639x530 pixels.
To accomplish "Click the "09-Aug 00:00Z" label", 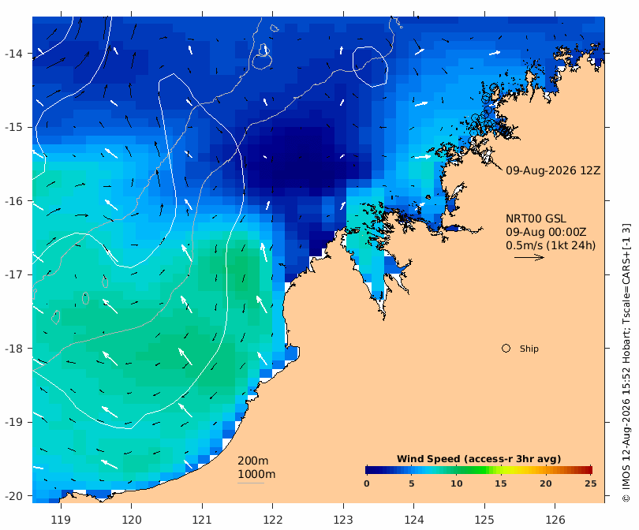I will point(546,232).
